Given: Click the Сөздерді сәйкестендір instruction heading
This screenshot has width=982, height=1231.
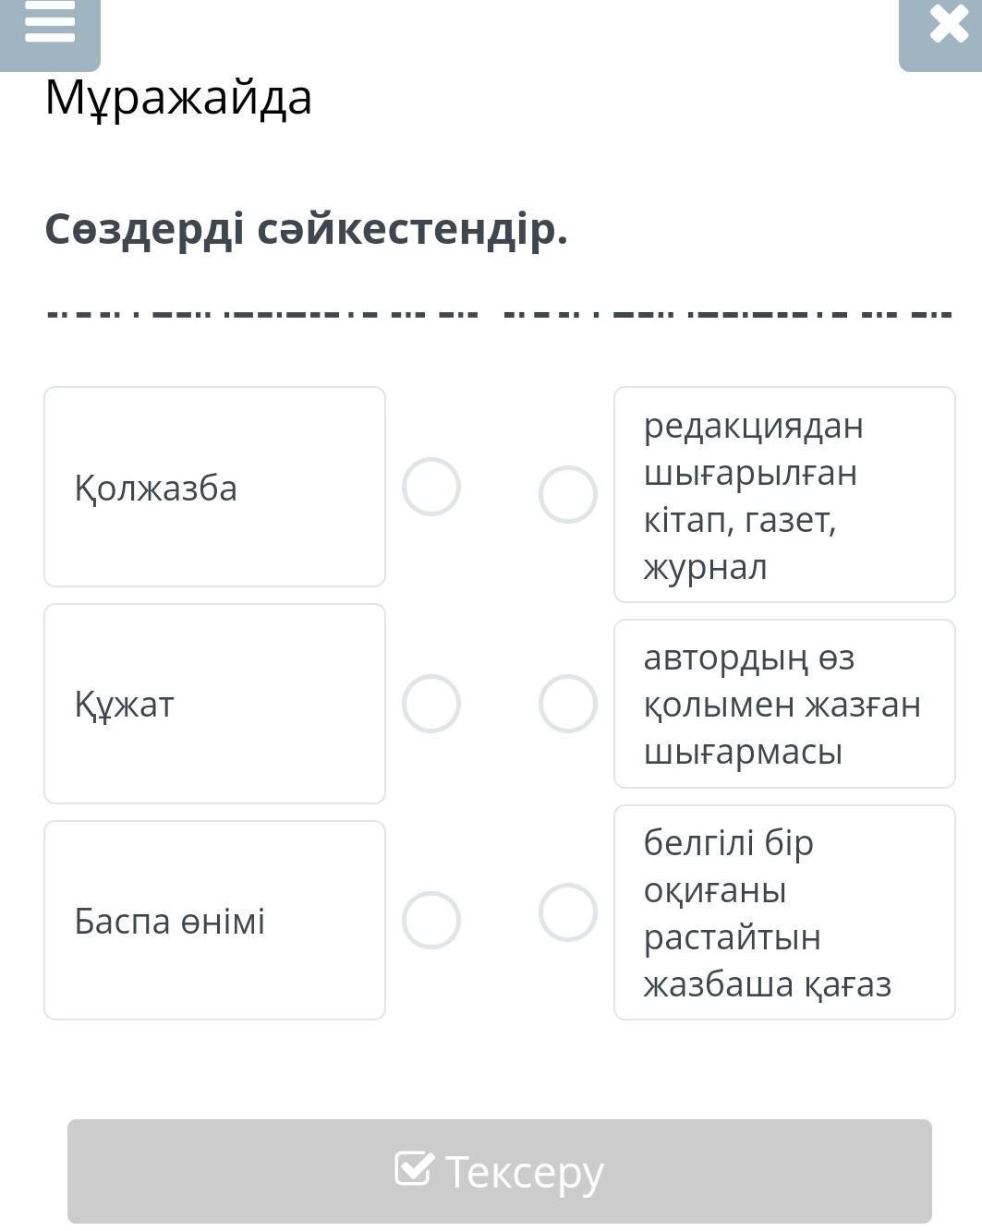Looking at the screenshot, I should pyautogui.click(x=306, y=229).
